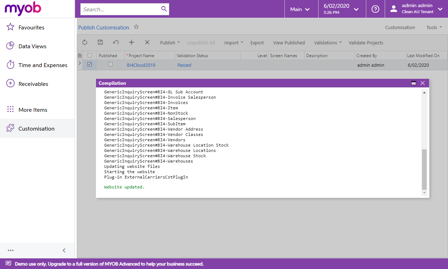Open the Customisation menu at top right
This screenshot has width=448, height=269.
tap(400, 27)
